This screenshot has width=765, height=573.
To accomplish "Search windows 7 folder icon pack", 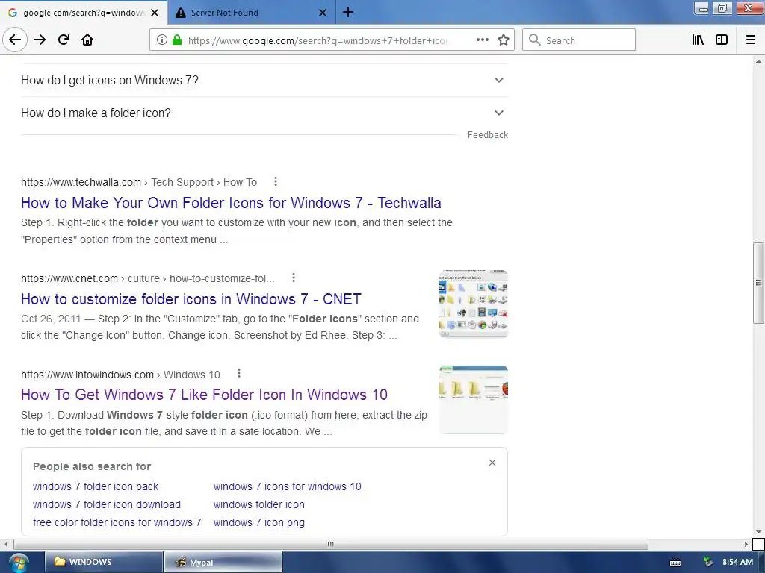I will coord(96,486).
